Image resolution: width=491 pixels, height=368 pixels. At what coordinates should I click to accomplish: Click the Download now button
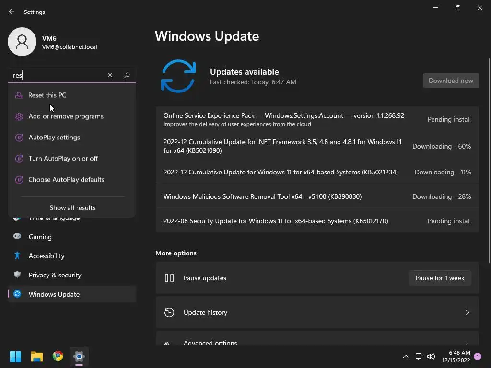451,80
